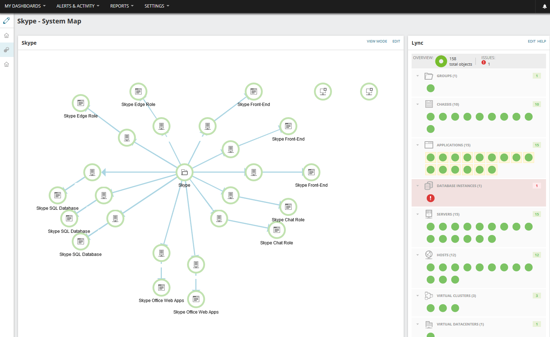Click the Virtual Clusters icon
The image size is (550, 337).
[x=429, y=296]
